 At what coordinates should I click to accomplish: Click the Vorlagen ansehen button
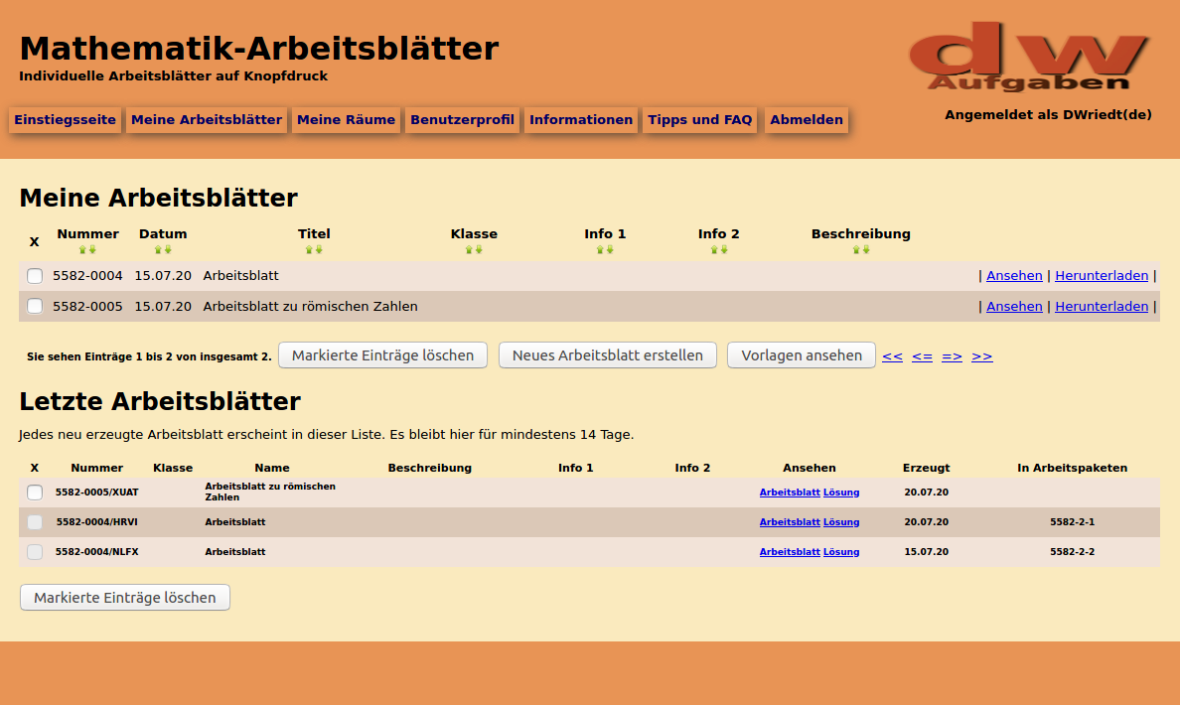point(801,355)
